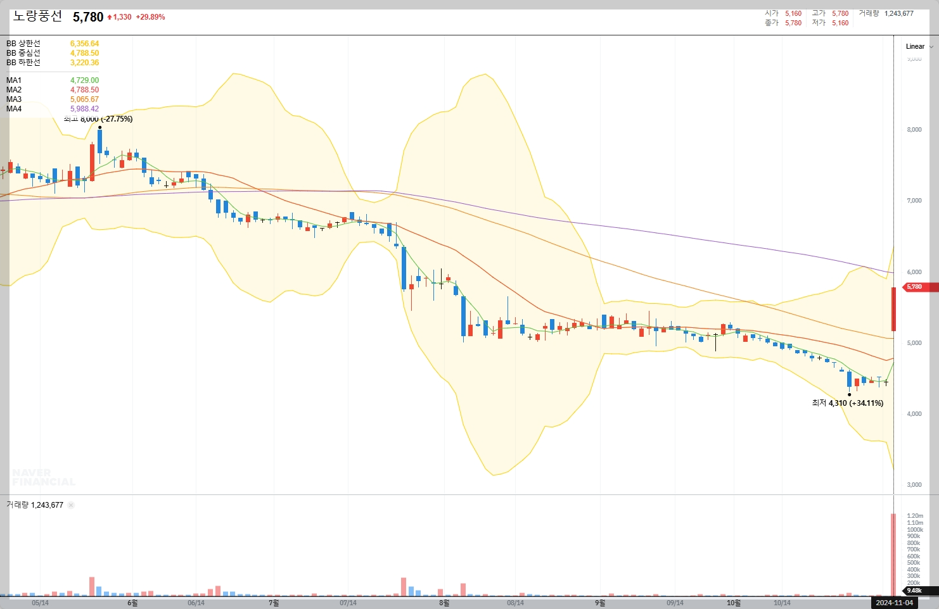Screen dimensions: 939x609
Task: Click the 7월 month label on time axis
Action: coord(274,603)
